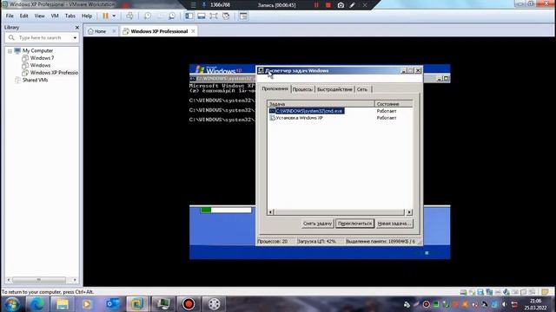Click the Windows XP setup progress bar
The width and height of the screenshot is (556, 312).
(226, 210)
